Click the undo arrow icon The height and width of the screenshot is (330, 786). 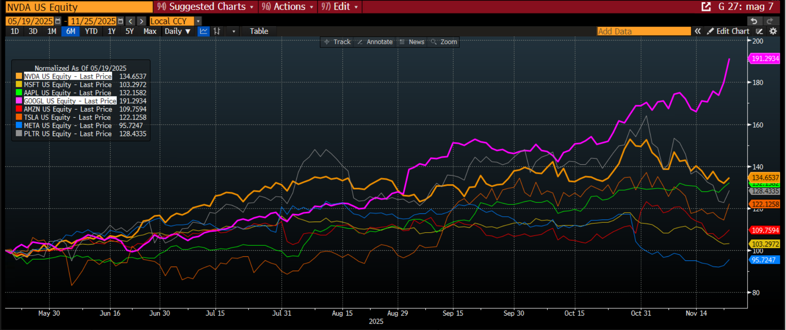pos(754,21)
